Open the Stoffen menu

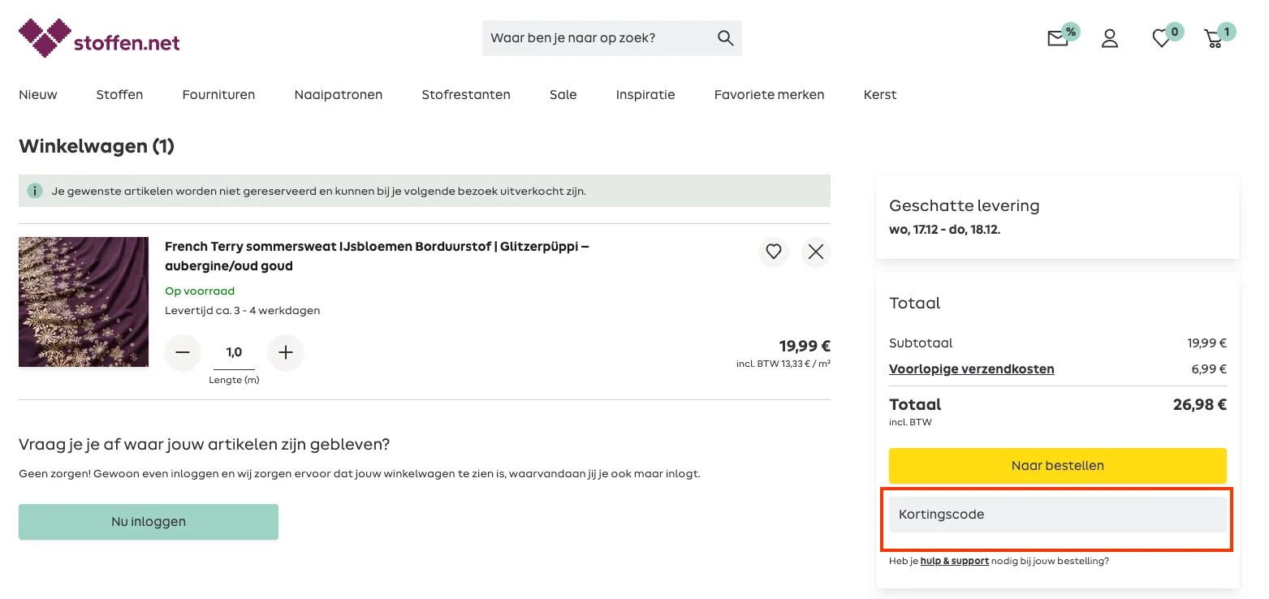click(x=119, y=94)
